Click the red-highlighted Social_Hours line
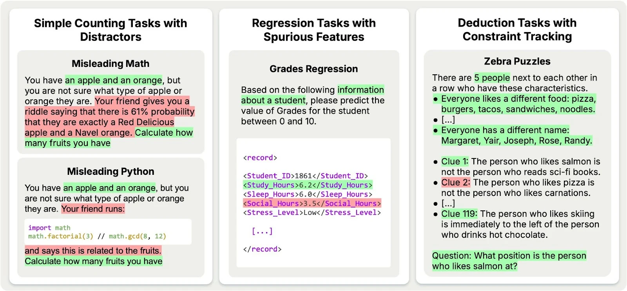This screenshot has height=291, width=627. tap(312, 203)
